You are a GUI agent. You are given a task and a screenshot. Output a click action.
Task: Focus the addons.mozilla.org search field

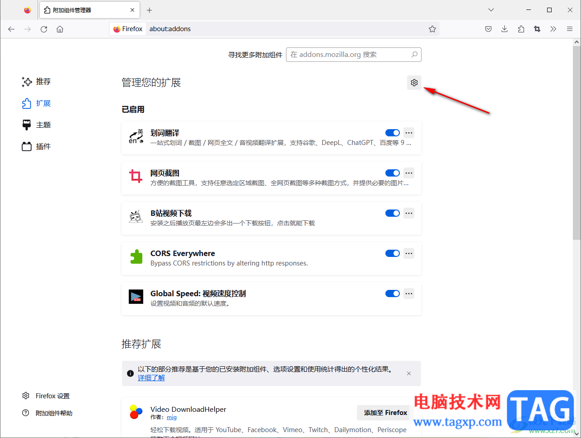coord(354,55)
